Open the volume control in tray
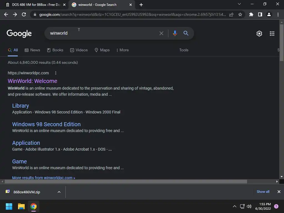This screenshot has width=284, height=213. point(249,206)
